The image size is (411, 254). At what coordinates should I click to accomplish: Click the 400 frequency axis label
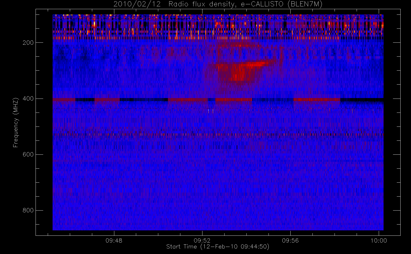pos(28,99)
